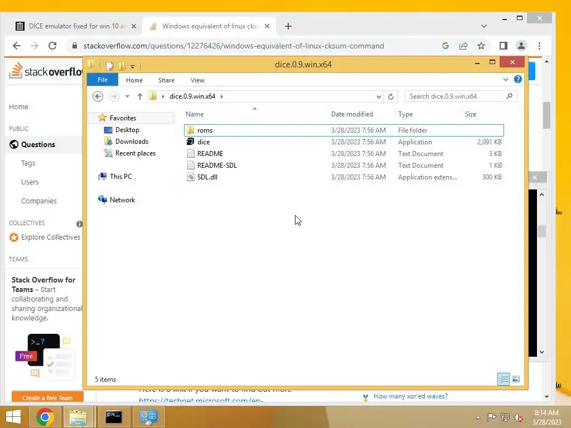Close the Windows equivalent of linux cksum tab

pyautogui.click(x=267, y=26)
